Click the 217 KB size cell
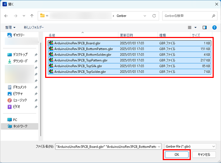The height and width of the screenshot is (163, 221). pyautogui.click(x=205, y=60)
